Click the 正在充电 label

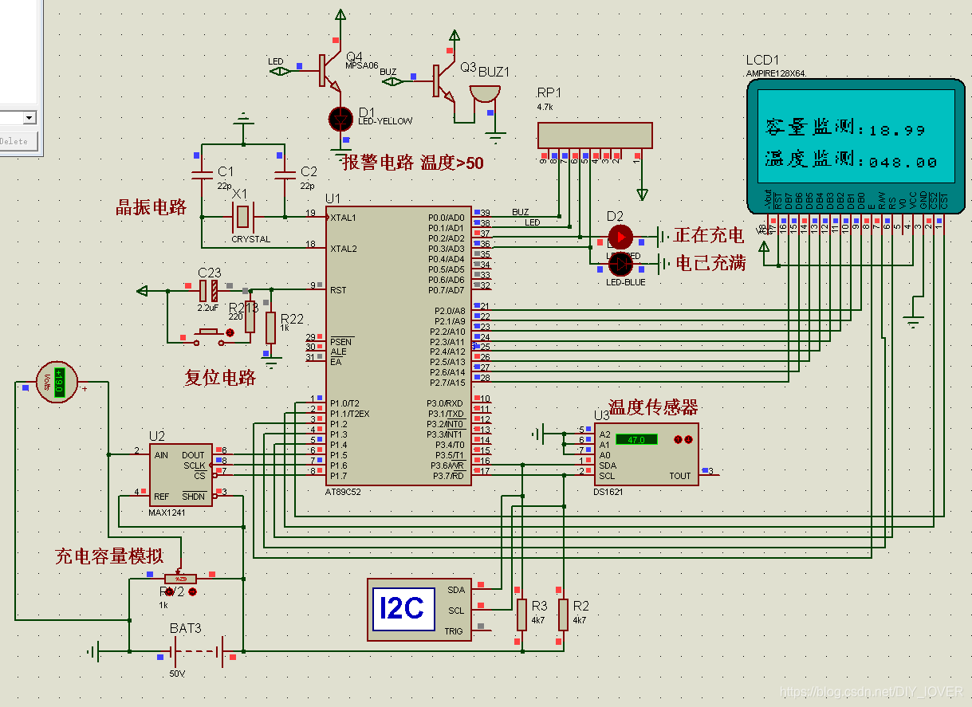tap(709, 235)
